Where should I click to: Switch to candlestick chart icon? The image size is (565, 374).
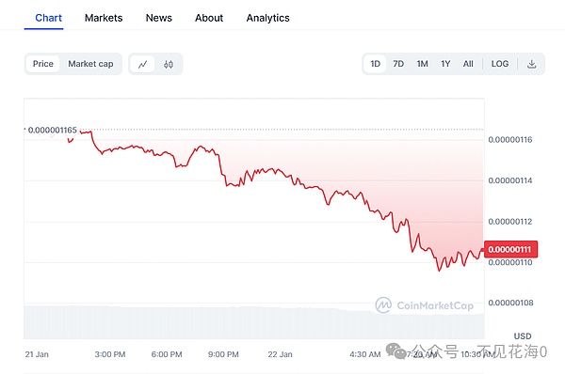point(169,65)
